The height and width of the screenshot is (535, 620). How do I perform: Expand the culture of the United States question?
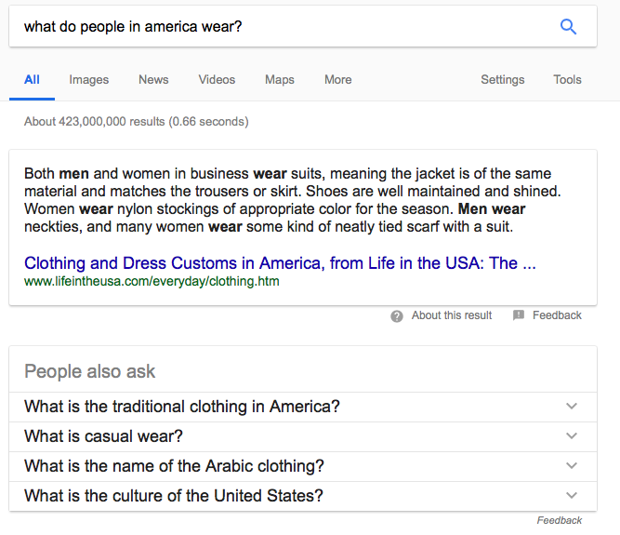[x=572, y=496]
